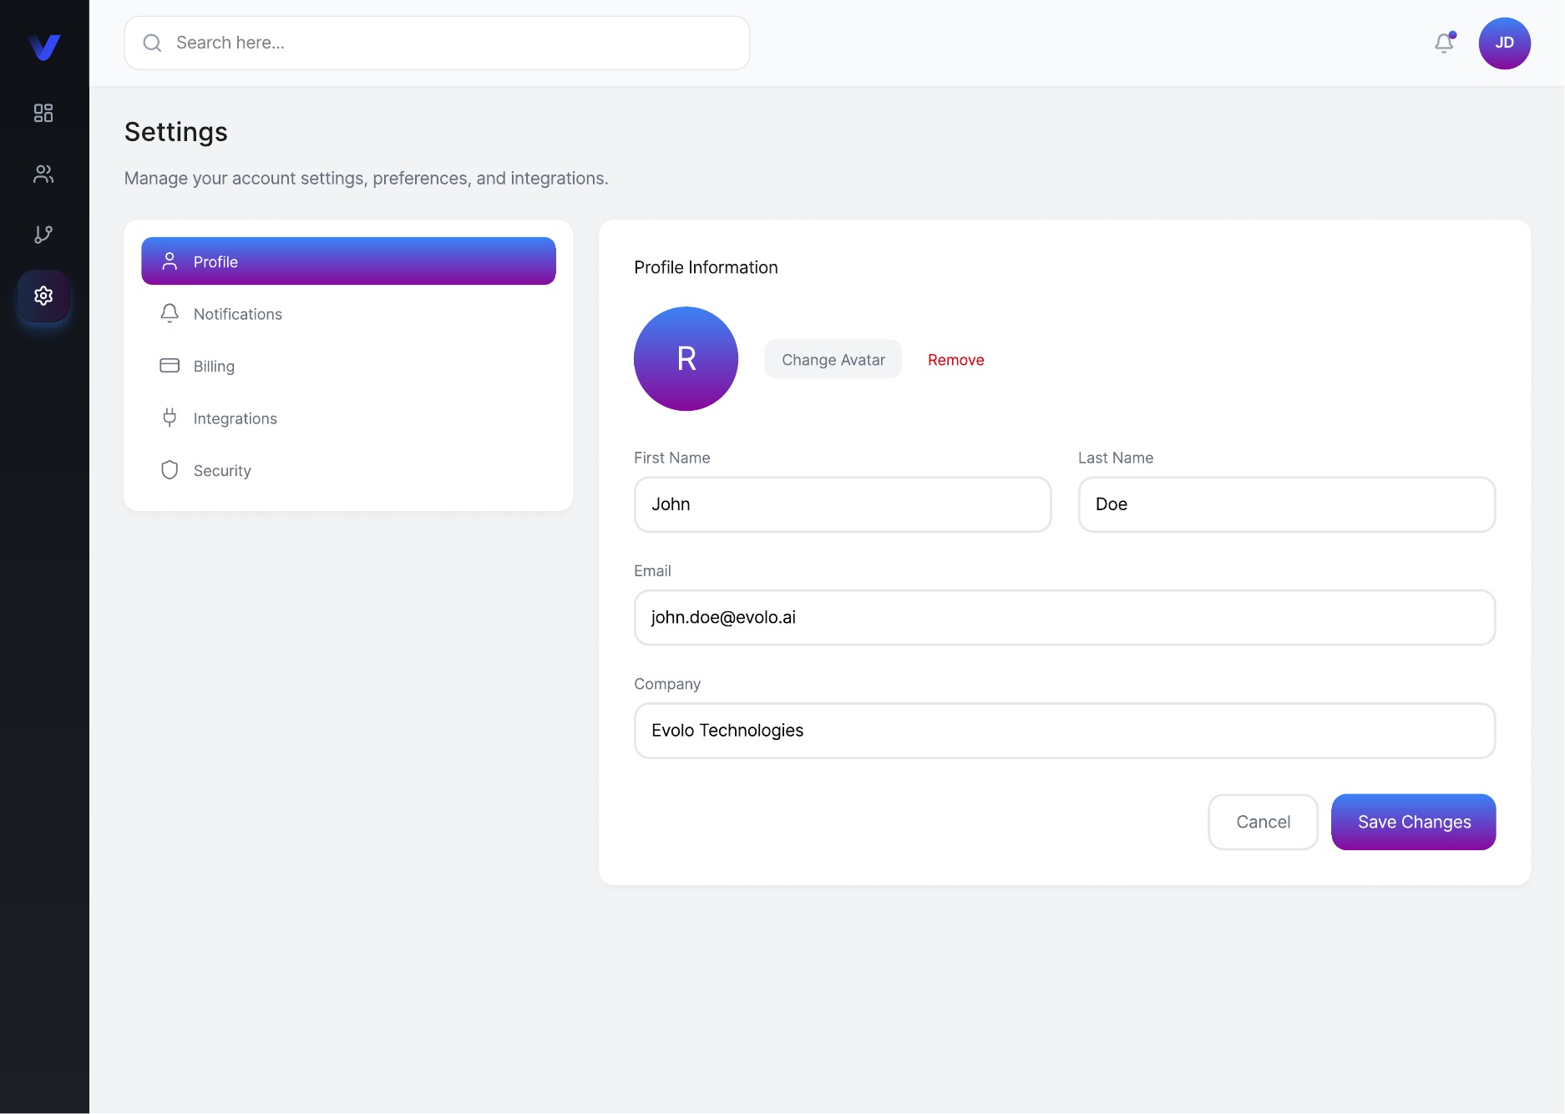Switch to Integrations settings tab
This screenshot has height=1114, width=1565.
click(x=348, y=418)
